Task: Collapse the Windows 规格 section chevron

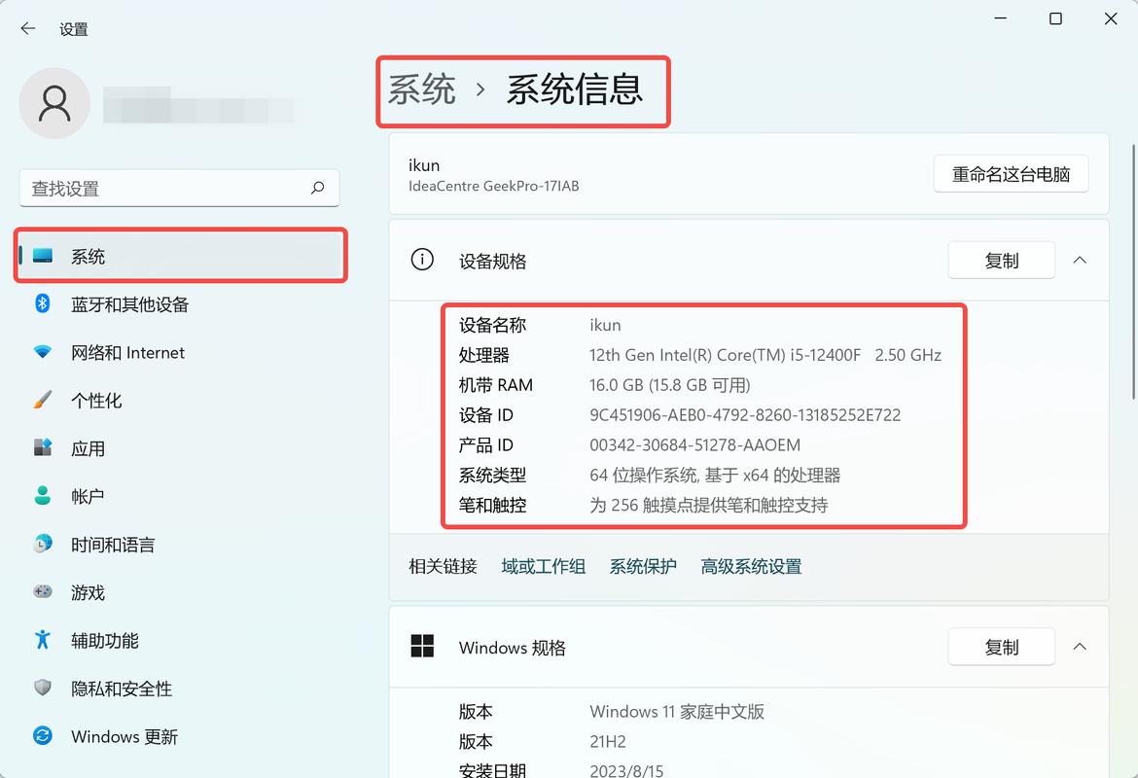Action: tap(1079, 646)
